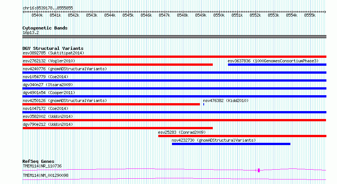This screenshot has height=184, width=337.
Task: Open the esv3637836 (1000GenomesConsortiumPhase3) label
Action: [x=273, y=61]
